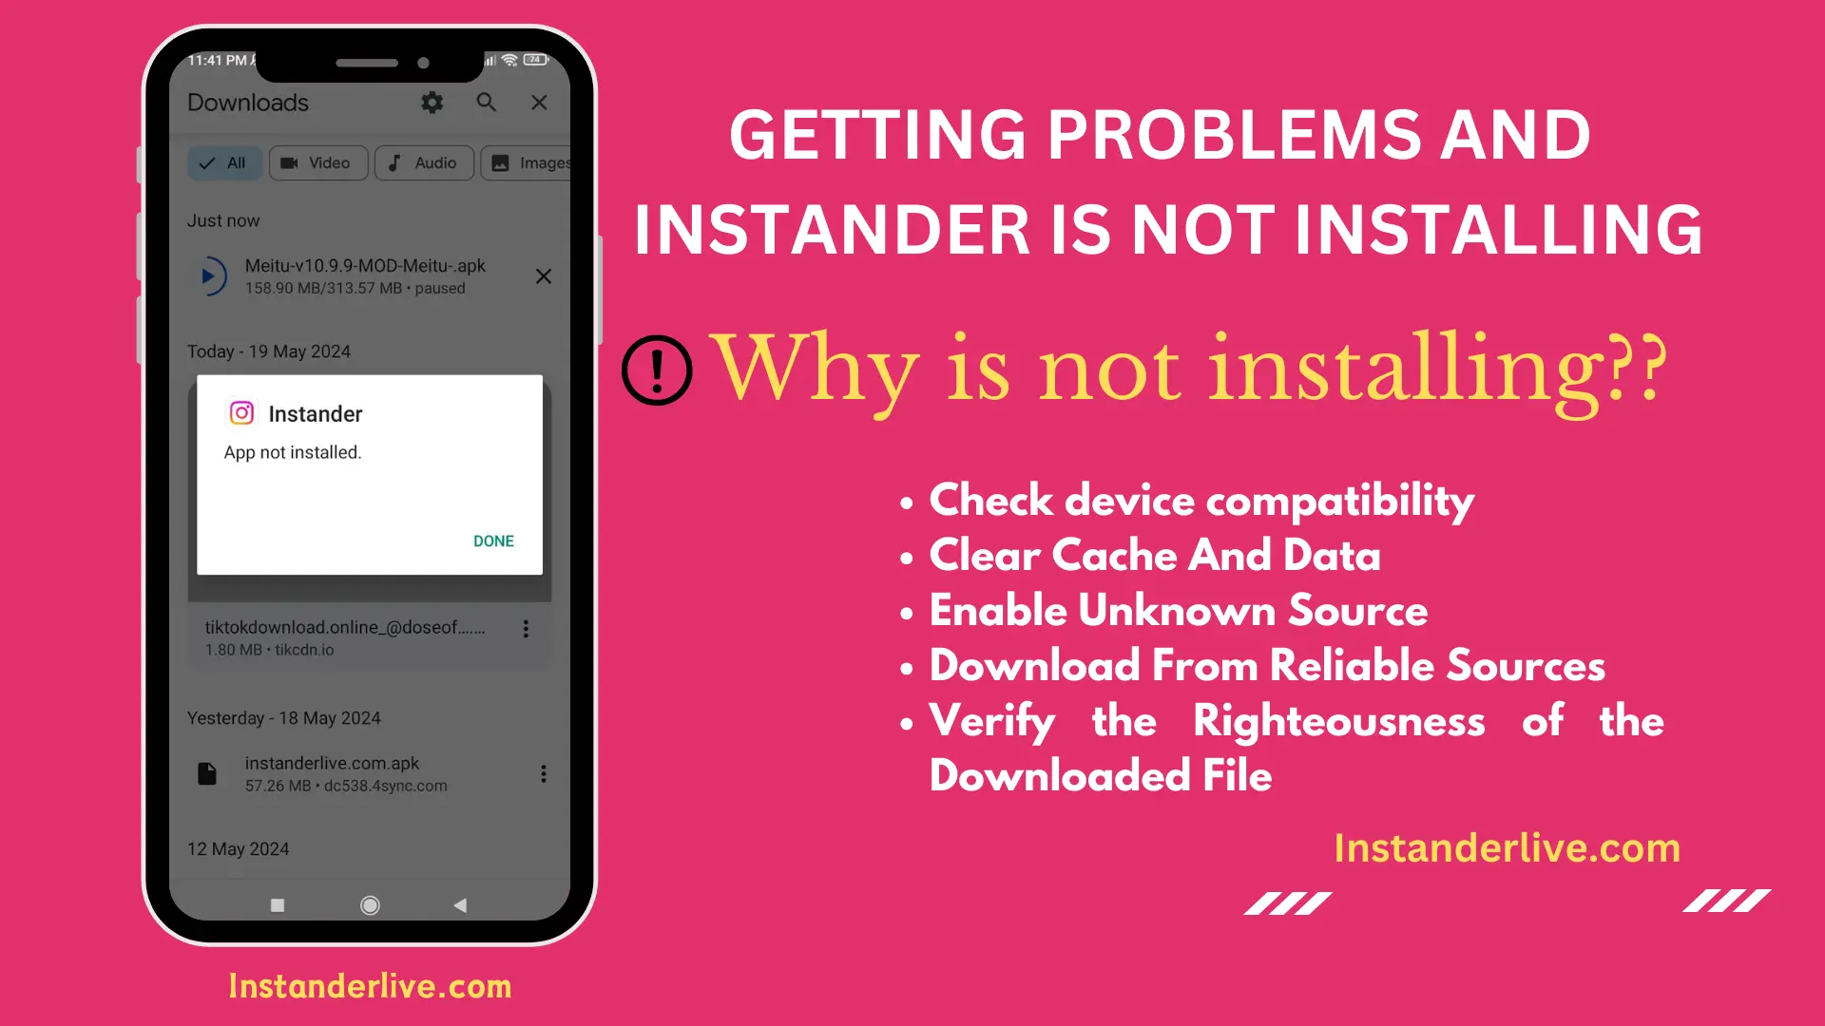The height and width of the screenshot is (1026, 1825).
Task: Expand the tiktokdownload.online file options
Action: [x=530, y=632]
